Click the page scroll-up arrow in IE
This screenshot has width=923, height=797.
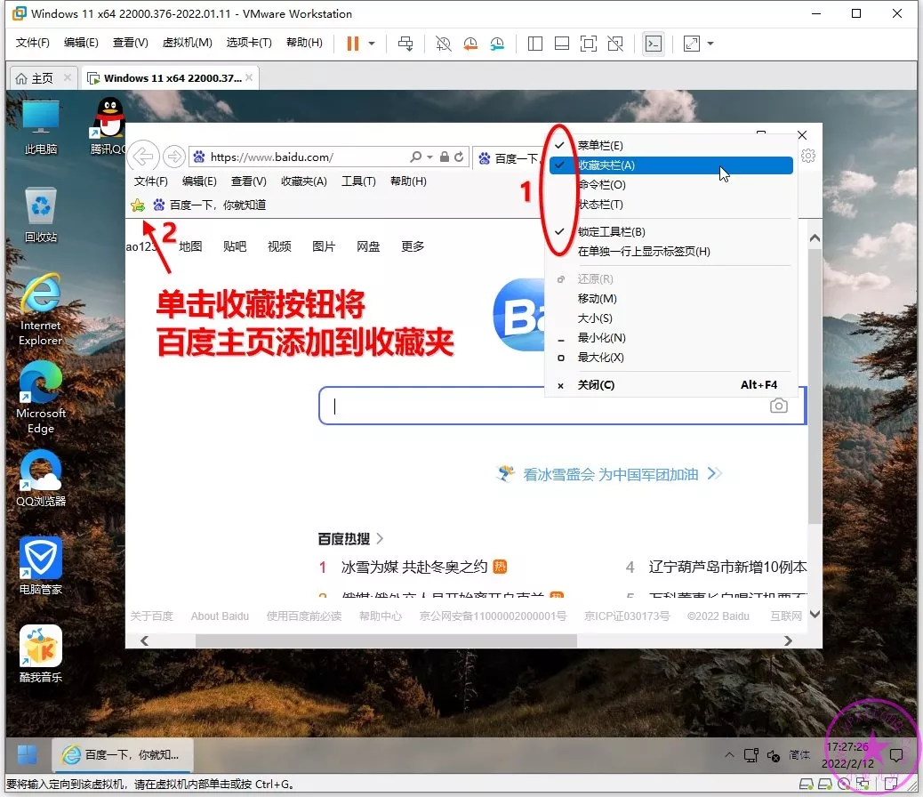[815, 238]
